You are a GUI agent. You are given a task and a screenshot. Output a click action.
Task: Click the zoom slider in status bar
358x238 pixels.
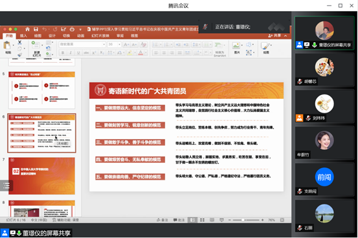pos(246,220)
